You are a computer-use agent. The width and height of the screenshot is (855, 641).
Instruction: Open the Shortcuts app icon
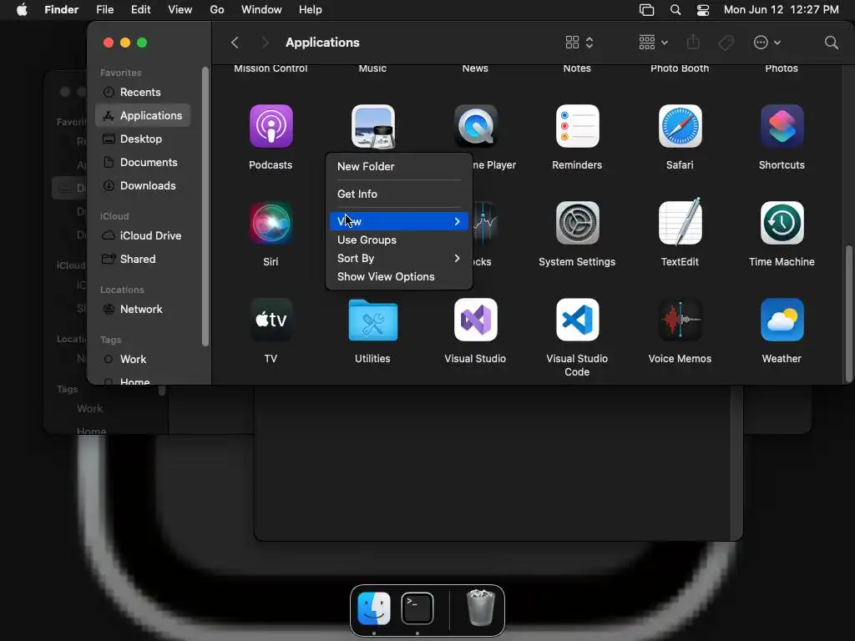point(782,127)
